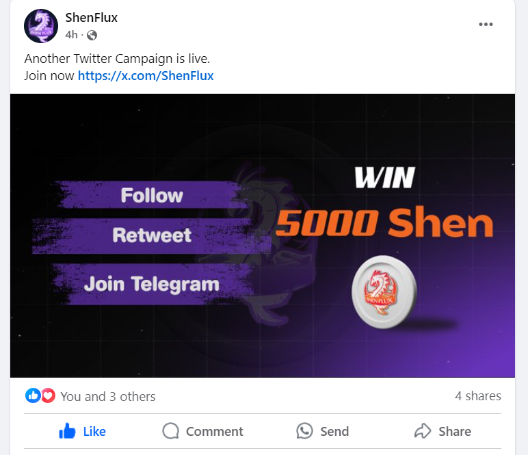Unlike the post via Like label
This screenshot has width=528, height=455.
click(x=94, y=432)
